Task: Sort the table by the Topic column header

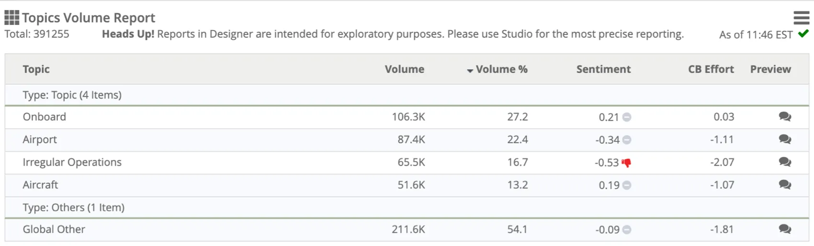Action: pos(36,69)
